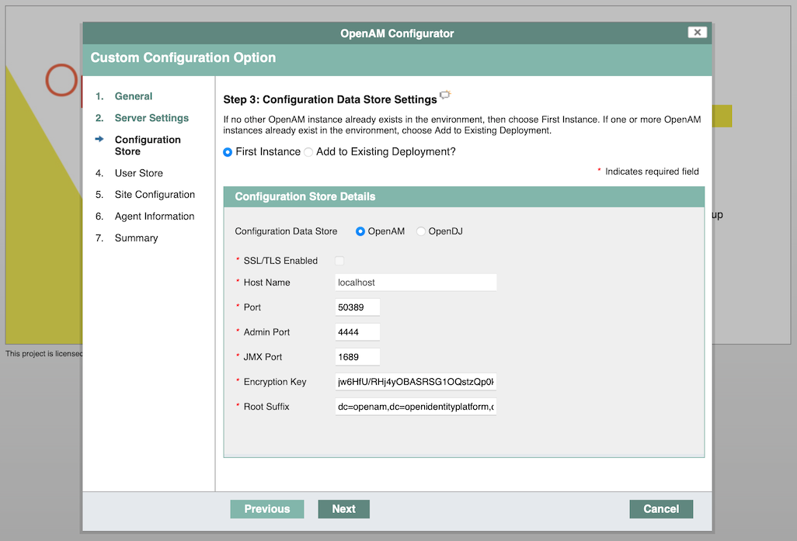This screenshot has width=797, height=541.
Task: Click the Cancel button
Action: (x=661, y=509)
